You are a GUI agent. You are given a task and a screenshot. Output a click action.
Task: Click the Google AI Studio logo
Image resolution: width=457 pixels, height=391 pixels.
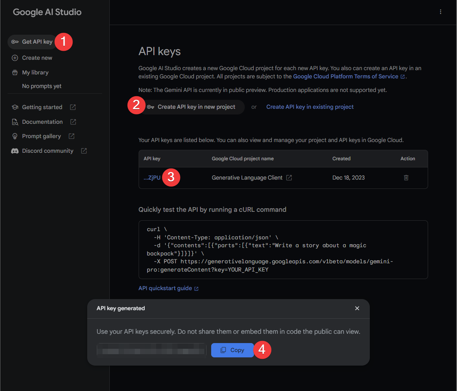[x=47, y=12]
